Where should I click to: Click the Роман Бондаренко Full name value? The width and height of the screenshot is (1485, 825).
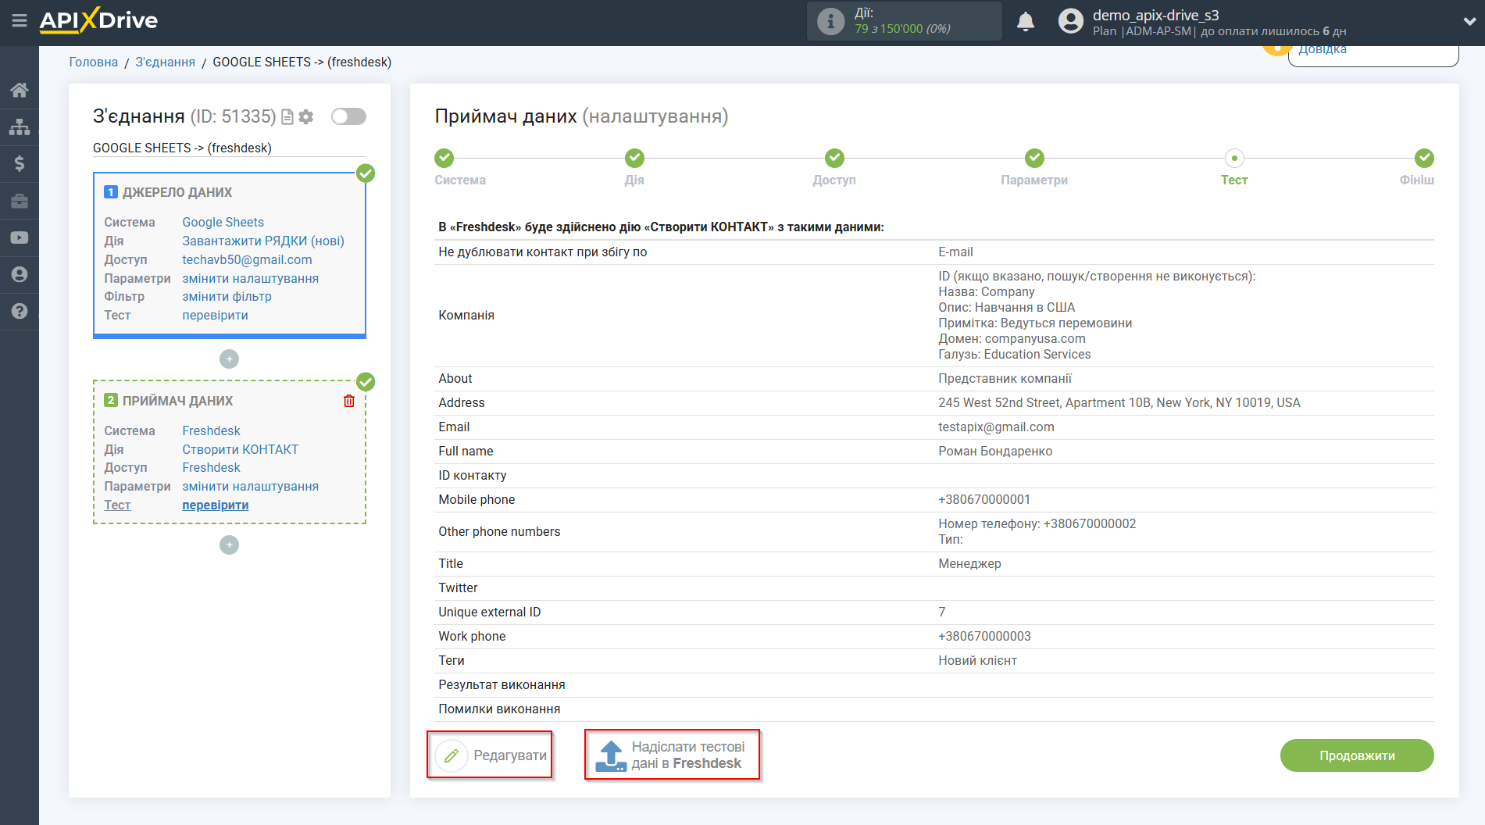click(x=995, y=451)
